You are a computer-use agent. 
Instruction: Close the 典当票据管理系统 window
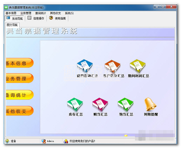point(171,7)
